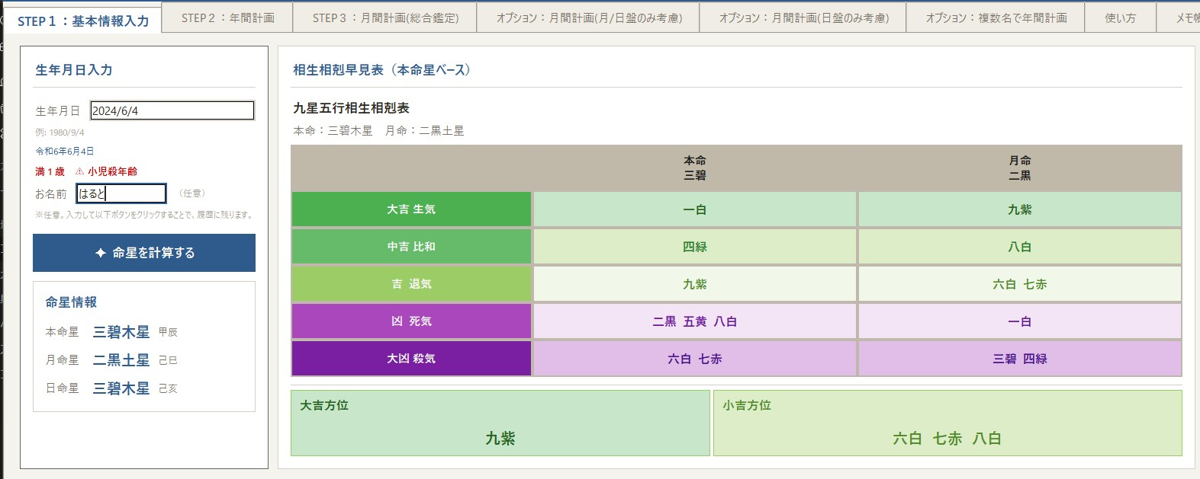This screenshot has height=479, width=1200.
Task: Click the 己亥 label beside 日命星
Action: pos(168,388)
